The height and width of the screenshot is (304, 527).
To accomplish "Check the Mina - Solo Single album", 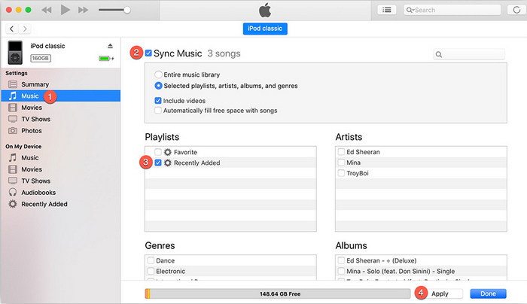I will (341, 271).
